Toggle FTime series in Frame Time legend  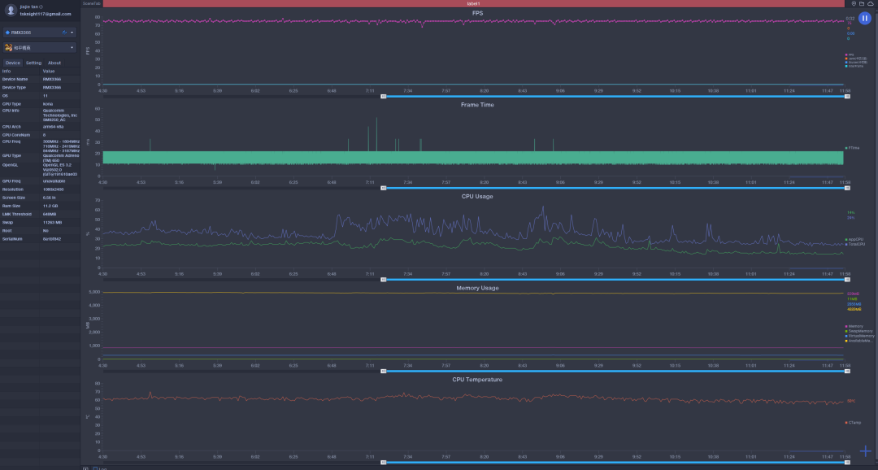[852, 148]
